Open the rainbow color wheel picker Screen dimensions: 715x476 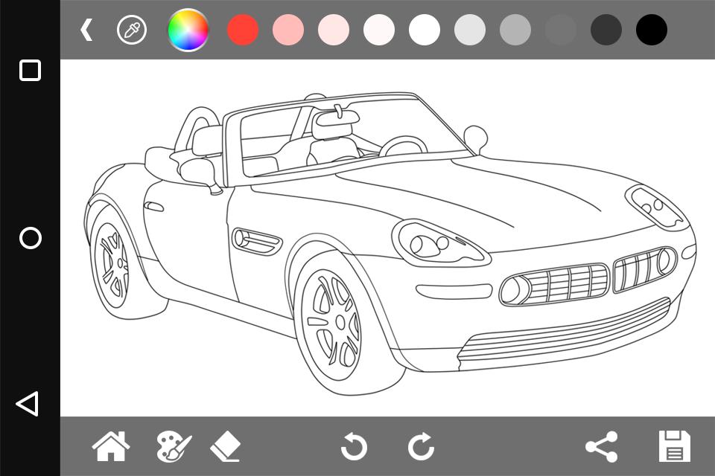(x=188, y=30)
